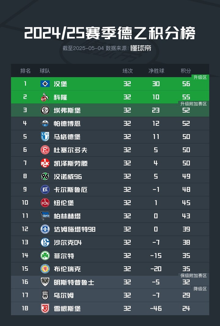This screenshot has height=326, width=220.
Task: Select the Elversberg (埃弗斯堡) team crest
Action: coord(45,110)
